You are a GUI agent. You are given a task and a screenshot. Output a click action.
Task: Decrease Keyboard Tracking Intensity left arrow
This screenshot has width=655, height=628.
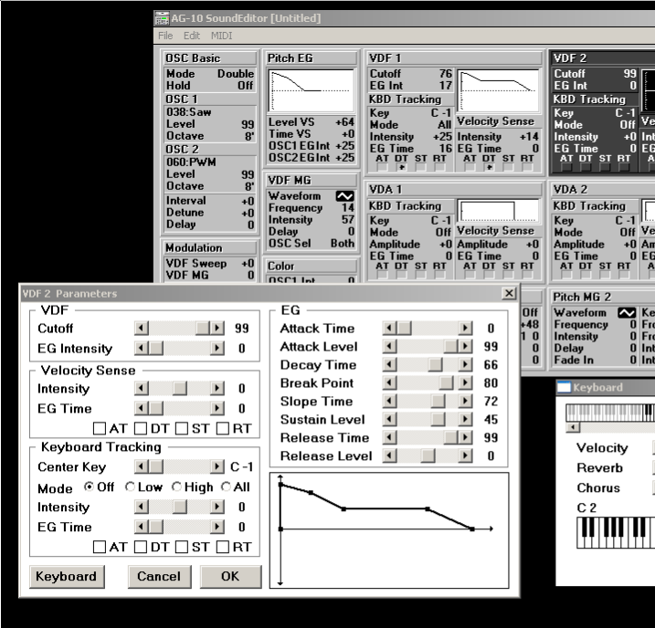142,507
